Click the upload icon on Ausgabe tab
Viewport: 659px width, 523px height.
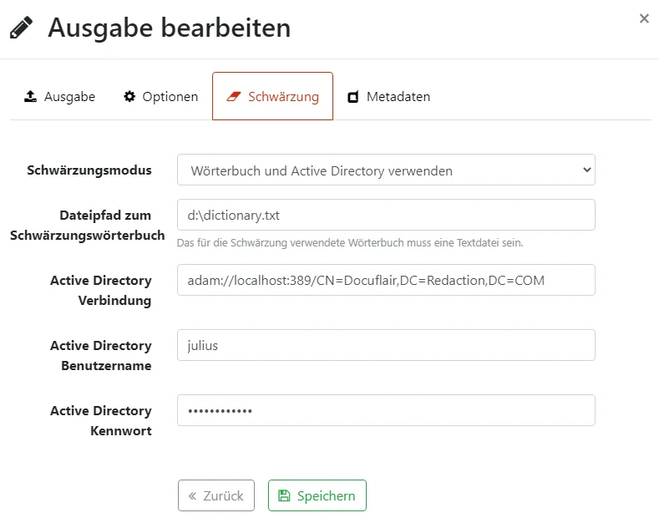pyautogui.click(x=30, y=96)
